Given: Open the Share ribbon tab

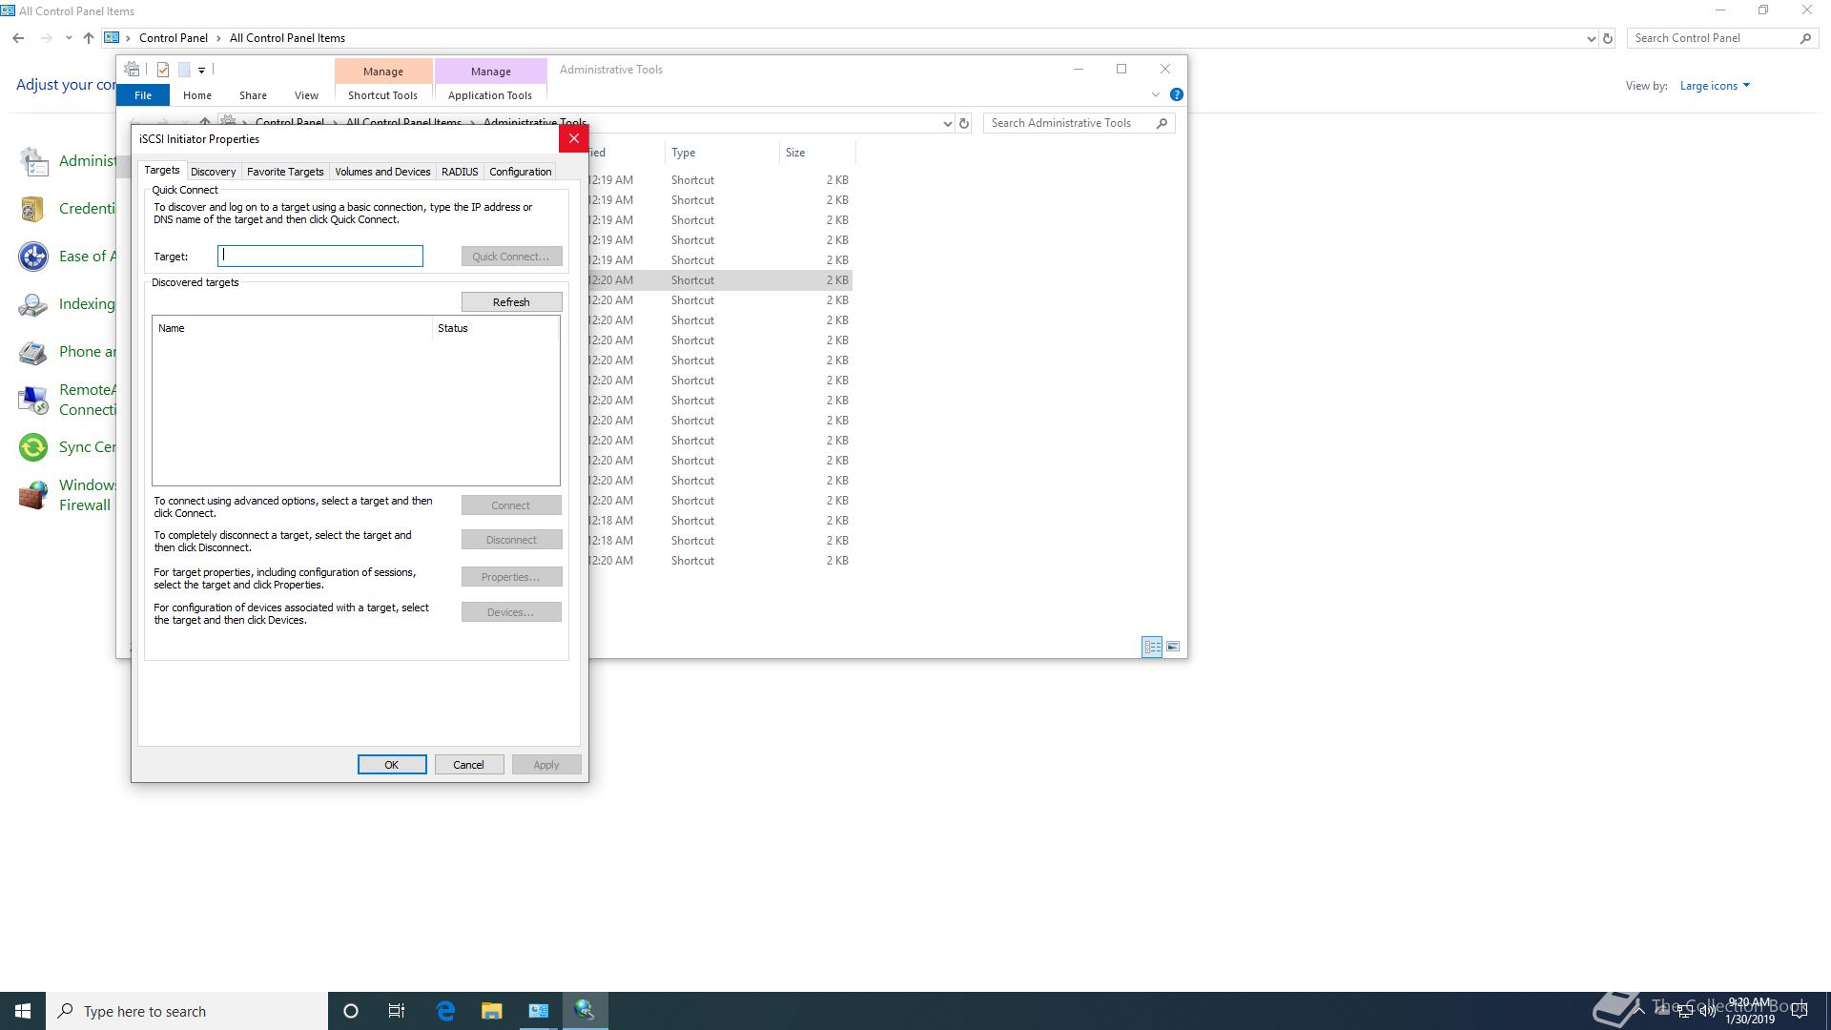Looking at the screenshot, I should [x=253, y=95].
